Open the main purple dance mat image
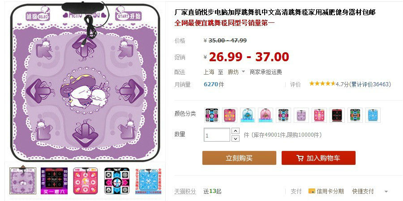This screenshot has width=403, height=201. 85,82
